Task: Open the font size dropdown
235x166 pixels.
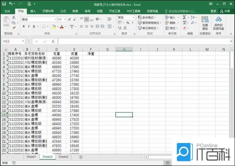Action: (x=65, y=19)
